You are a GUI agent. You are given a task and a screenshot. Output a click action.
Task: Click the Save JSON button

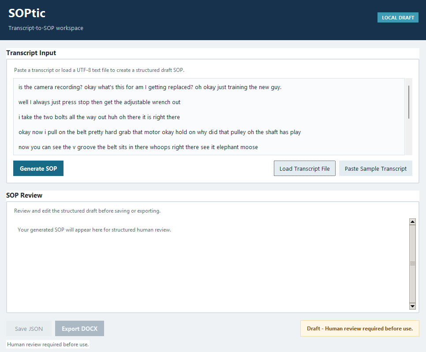coord(29,328)
